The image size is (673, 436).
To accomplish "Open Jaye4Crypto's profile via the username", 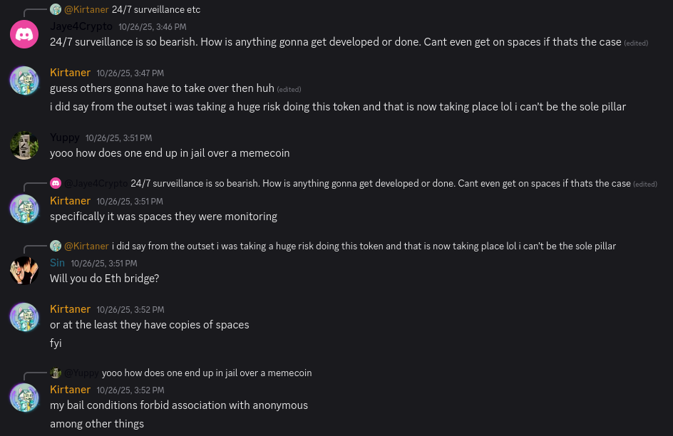I will click(81, 26).
